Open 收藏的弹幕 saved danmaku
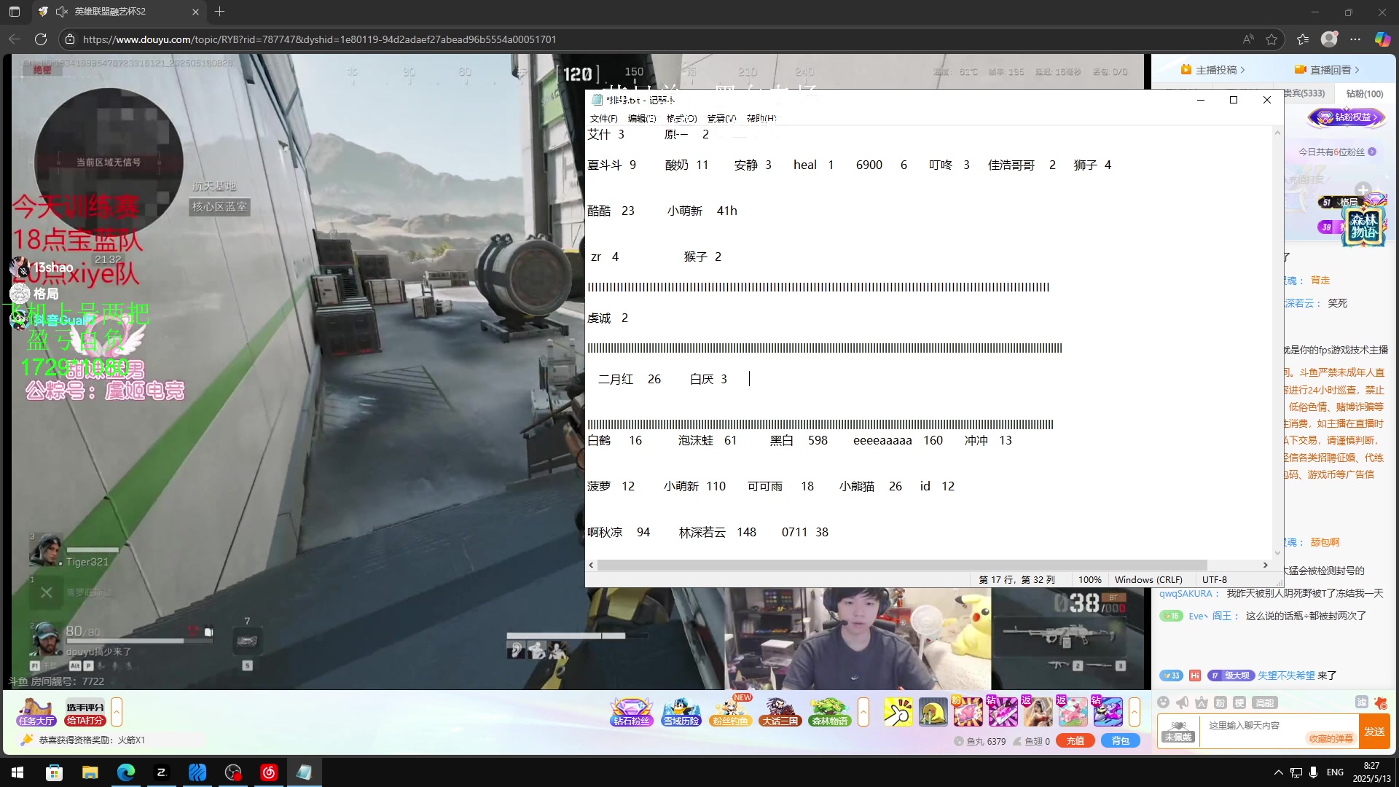 [1331, 739]
